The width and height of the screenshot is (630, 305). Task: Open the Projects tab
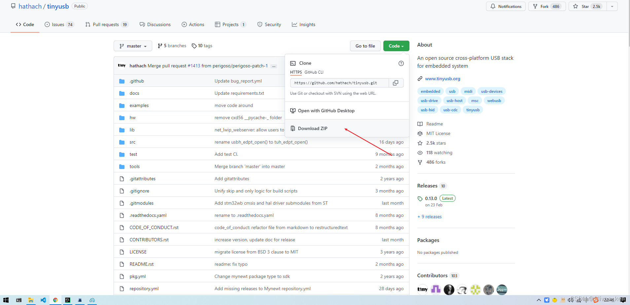[230, 24]
